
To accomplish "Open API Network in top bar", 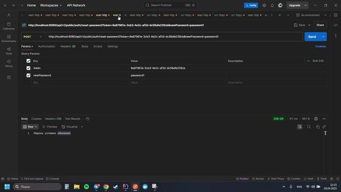I will tap(76, 5).
